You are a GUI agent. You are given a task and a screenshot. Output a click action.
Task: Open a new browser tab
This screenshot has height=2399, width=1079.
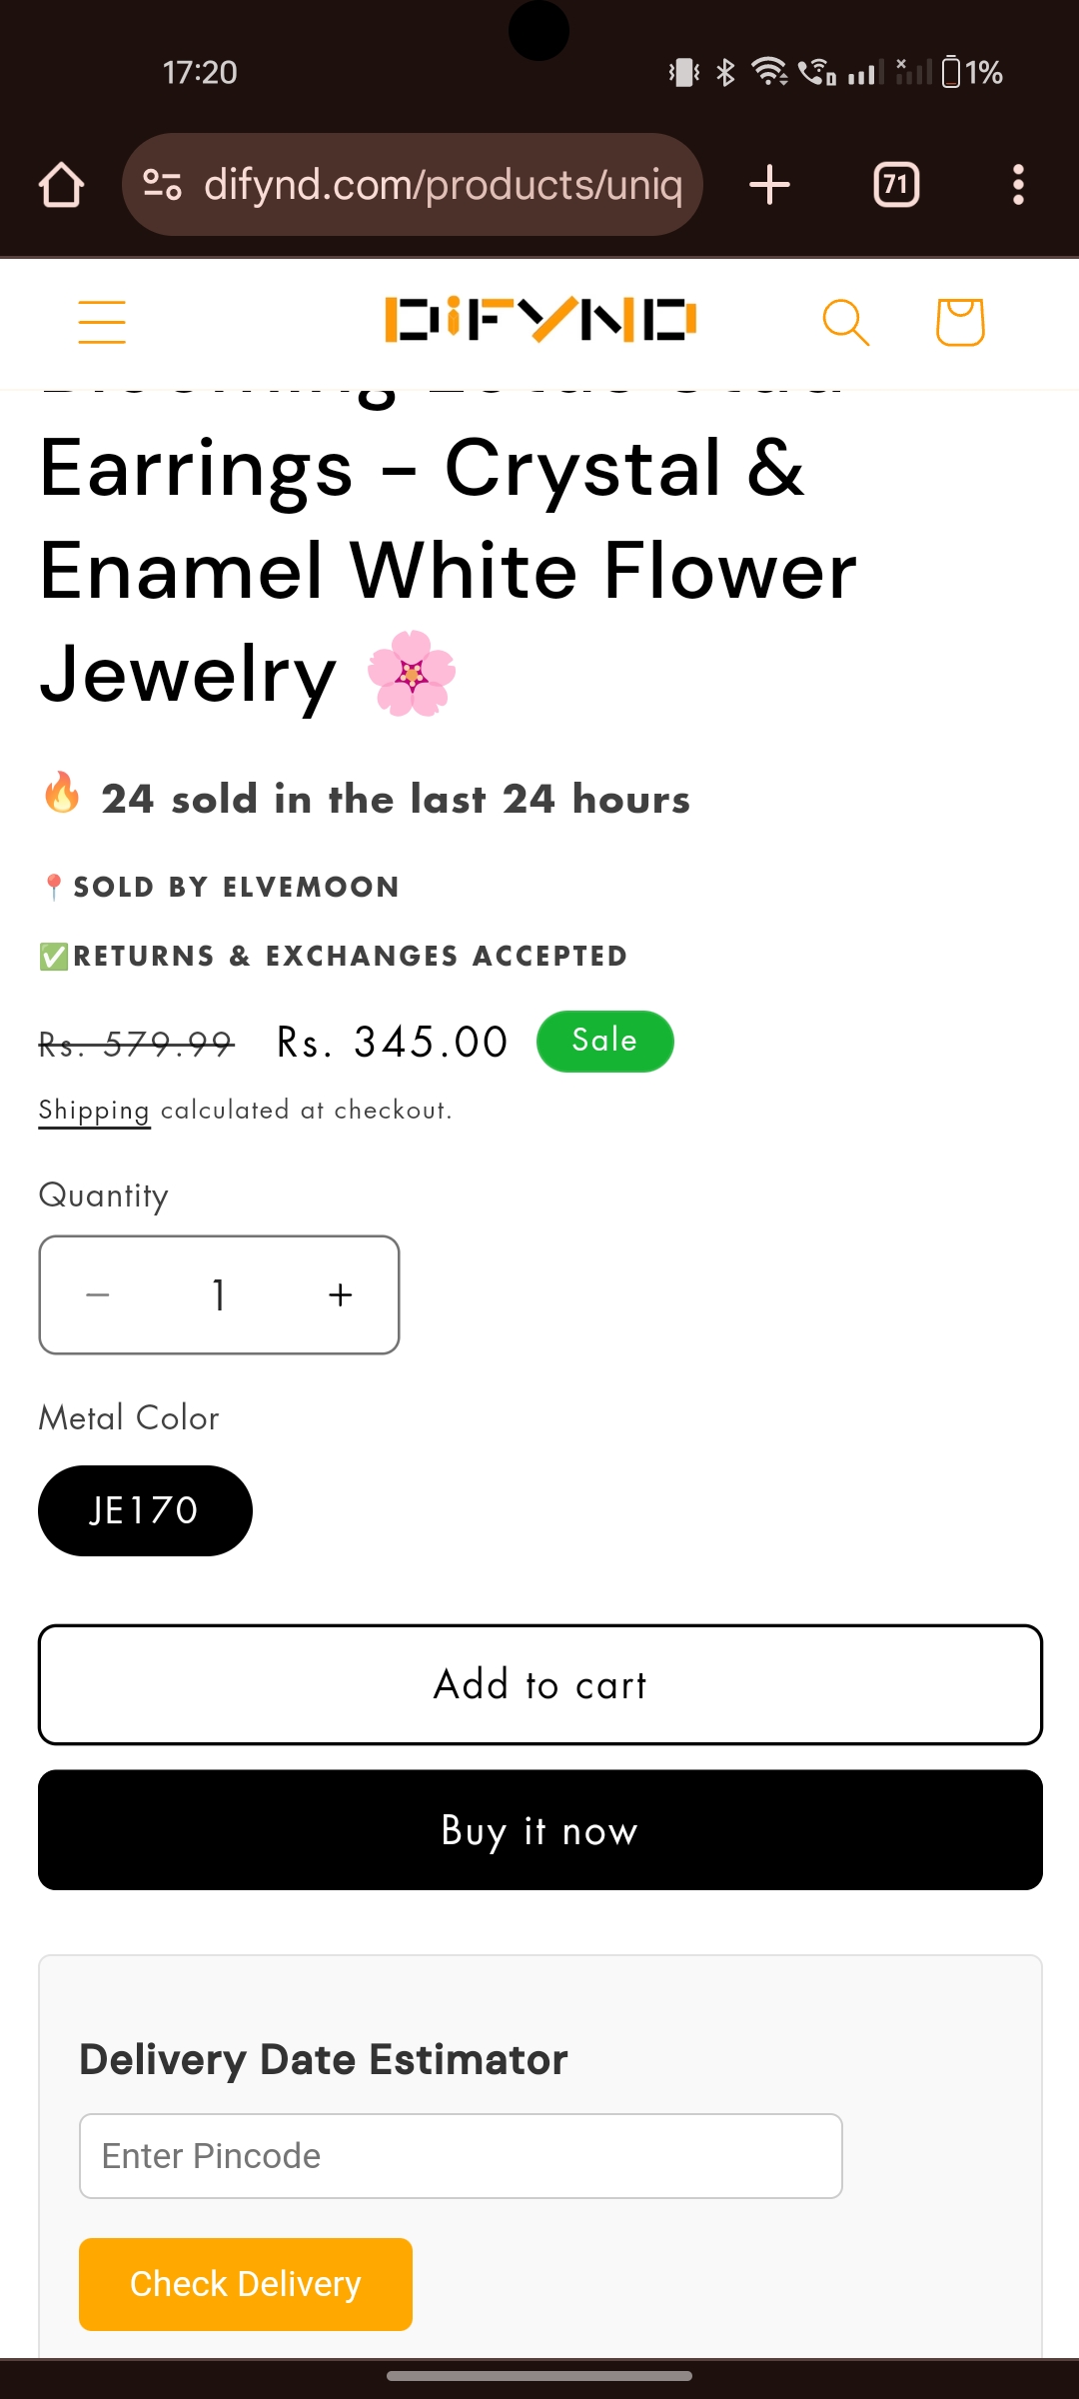click(x=769, y=185)
